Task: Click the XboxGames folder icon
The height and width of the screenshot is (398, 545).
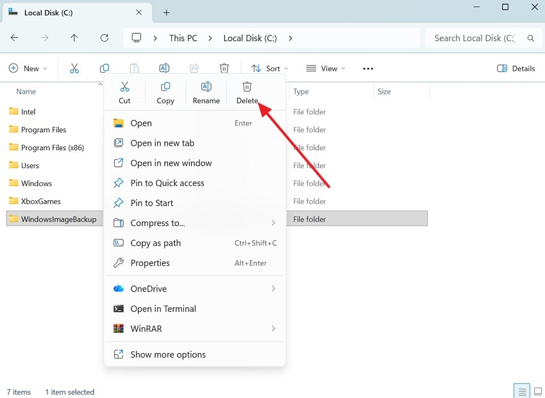Action: (x=13, y=201)
